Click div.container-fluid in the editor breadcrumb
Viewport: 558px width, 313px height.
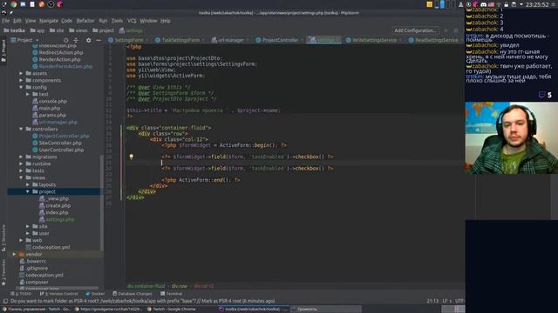146,286
